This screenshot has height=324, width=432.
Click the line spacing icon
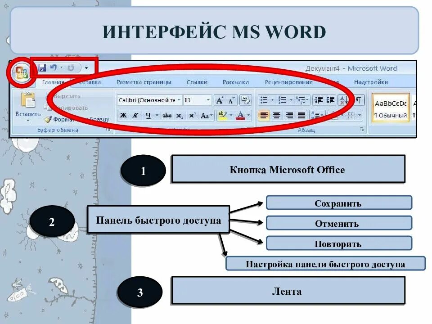[315, 116]
